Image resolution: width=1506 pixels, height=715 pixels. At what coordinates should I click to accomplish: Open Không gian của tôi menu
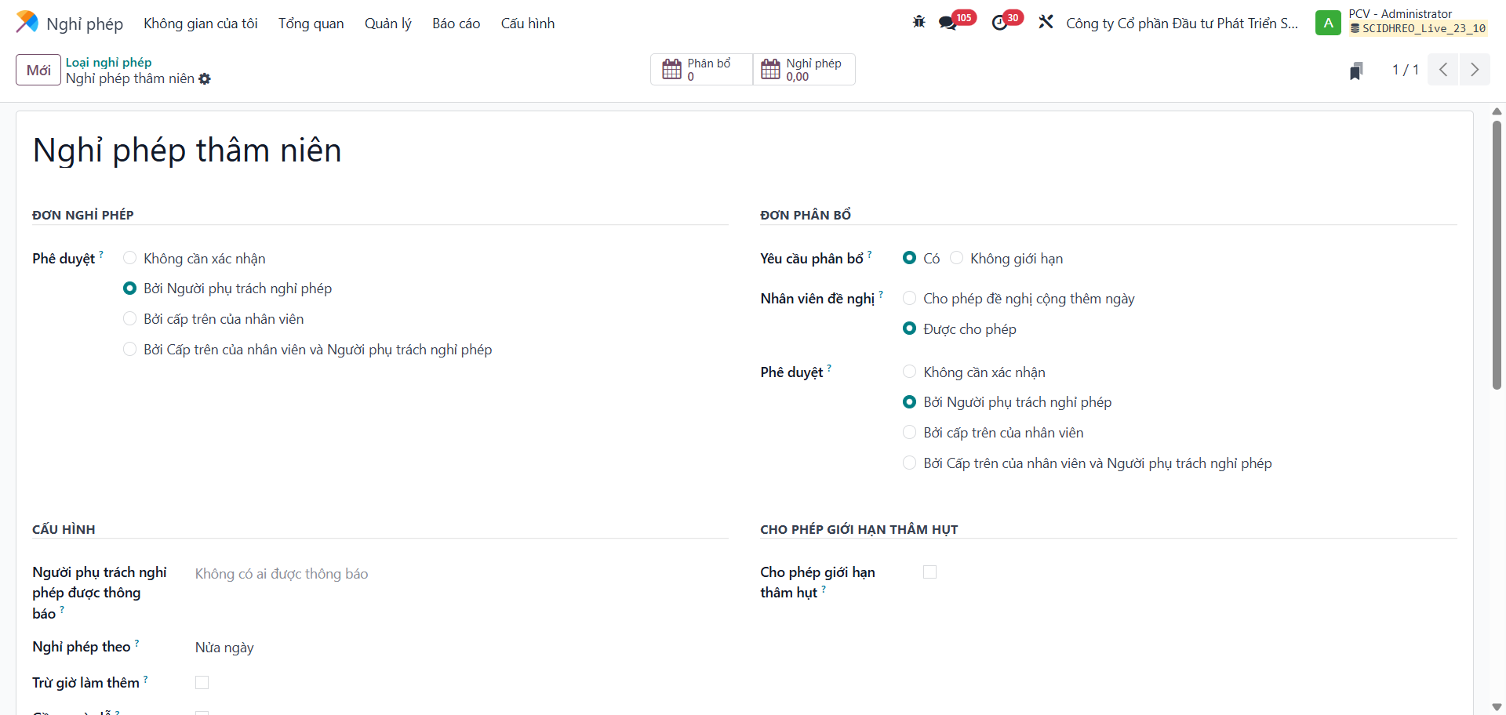[201, 24]
